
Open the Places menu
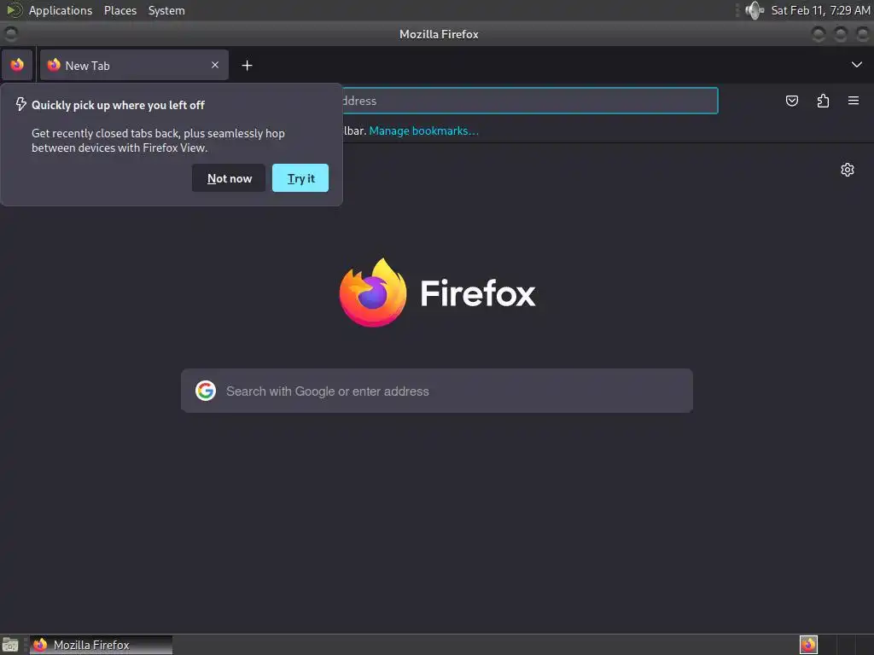[119, 10]
